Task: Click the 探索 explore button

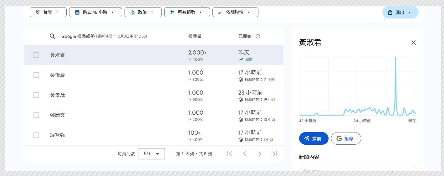Action: (x=314, y=138)
